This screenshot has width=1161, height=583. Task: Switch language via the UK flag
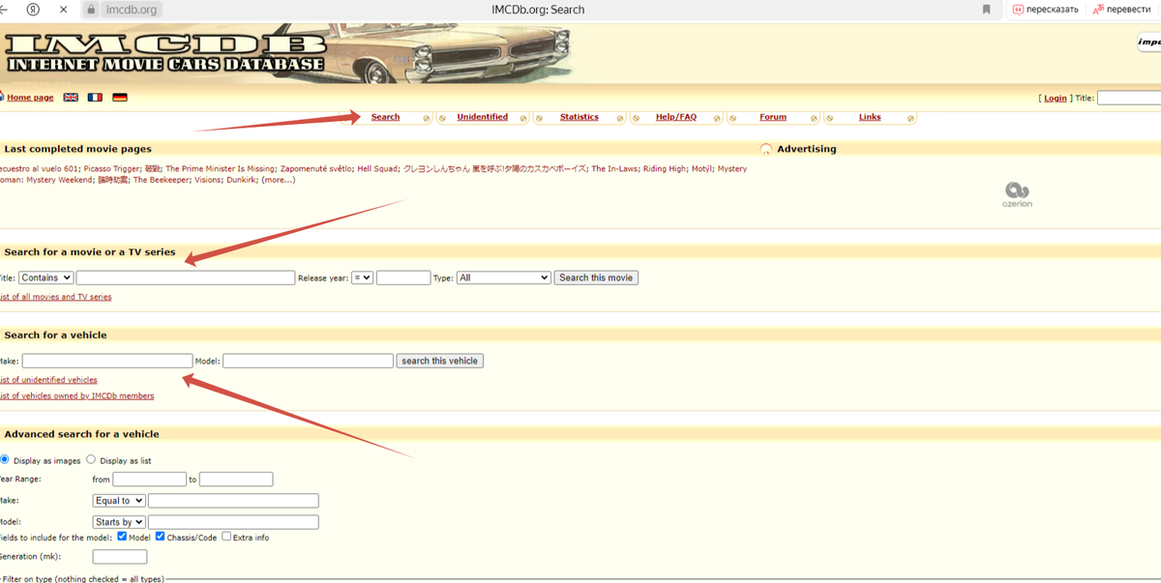(x=71, y=98)
